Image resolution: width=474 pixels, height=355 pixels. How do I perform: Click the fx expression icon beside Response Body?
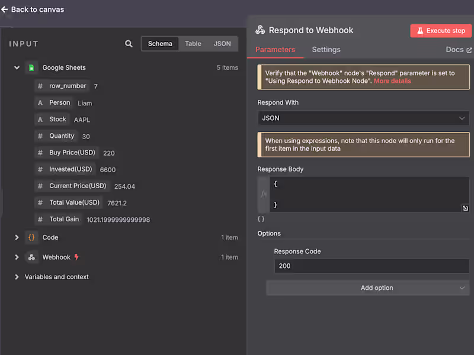pyautogui.click(x=264, y=193)
